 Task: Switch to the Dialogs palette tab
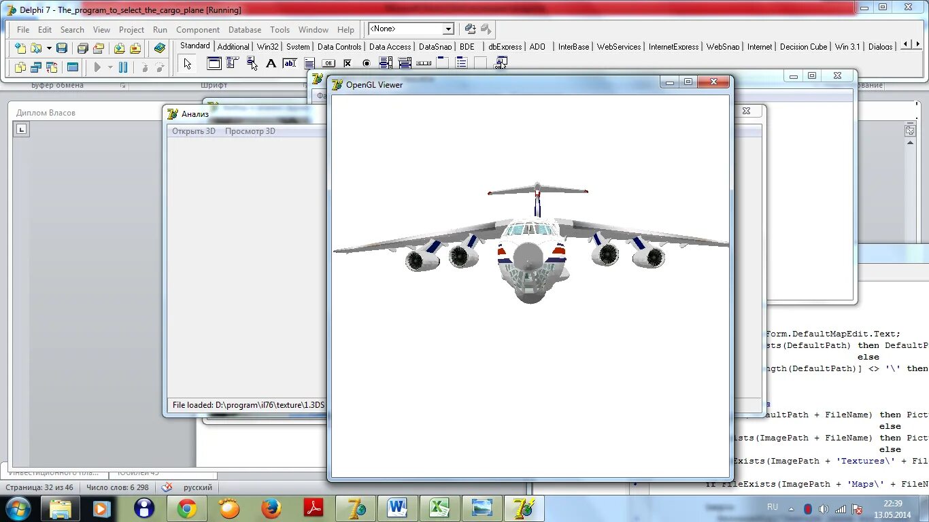tap(880, 47)
